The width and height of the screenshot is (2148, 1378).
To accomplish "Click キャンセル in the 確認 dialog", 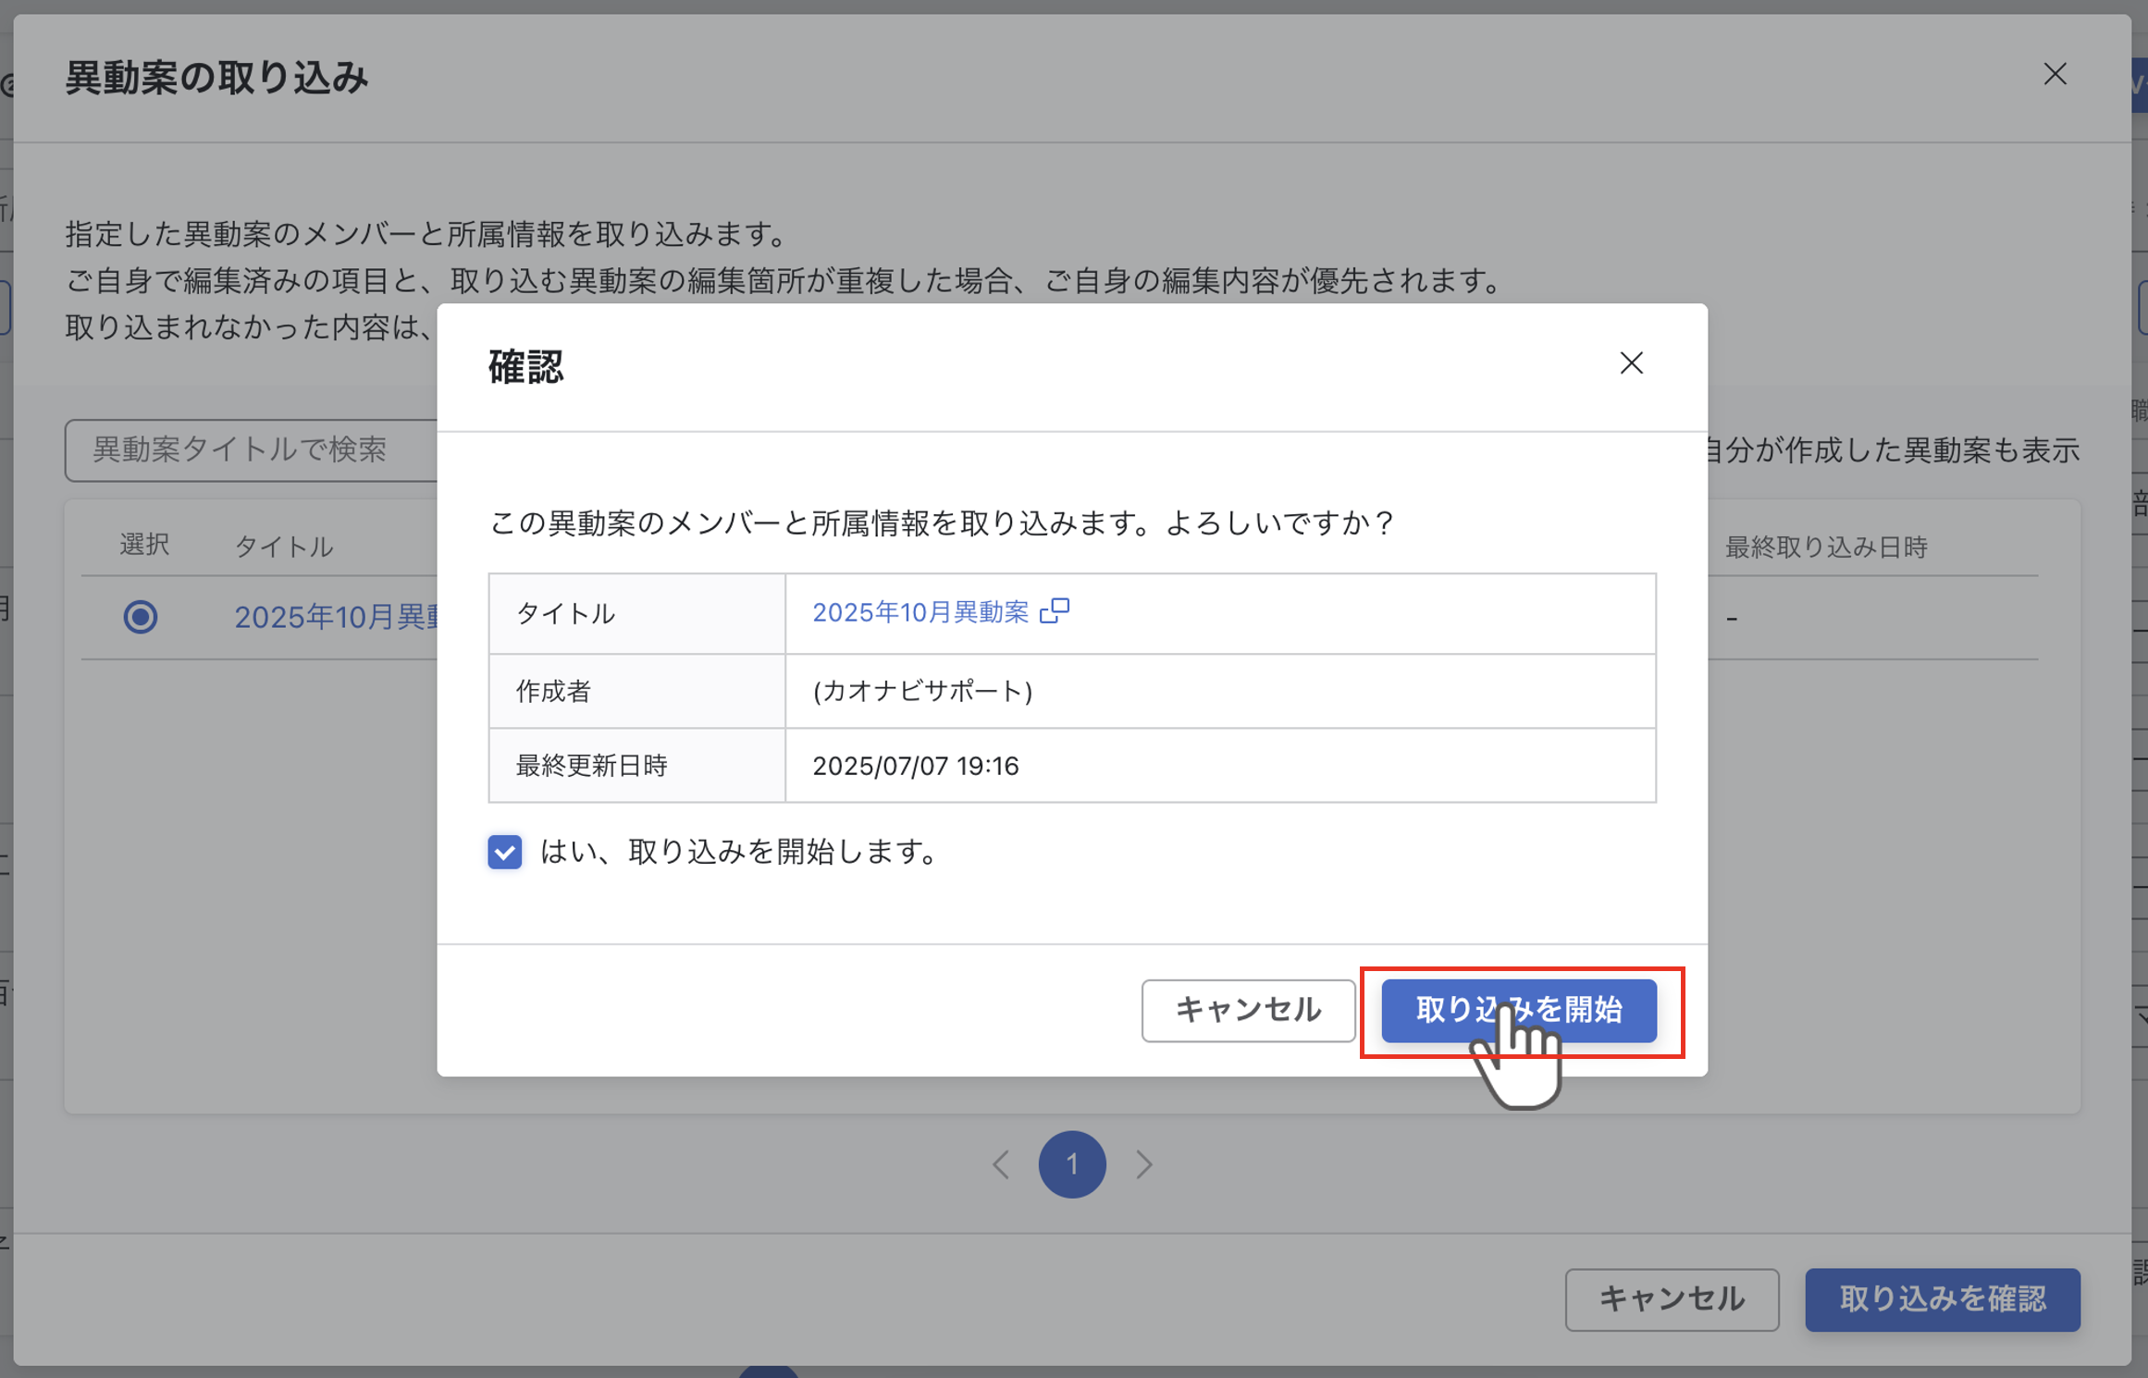I will pyautogui.click(x=1248, y=1010).
